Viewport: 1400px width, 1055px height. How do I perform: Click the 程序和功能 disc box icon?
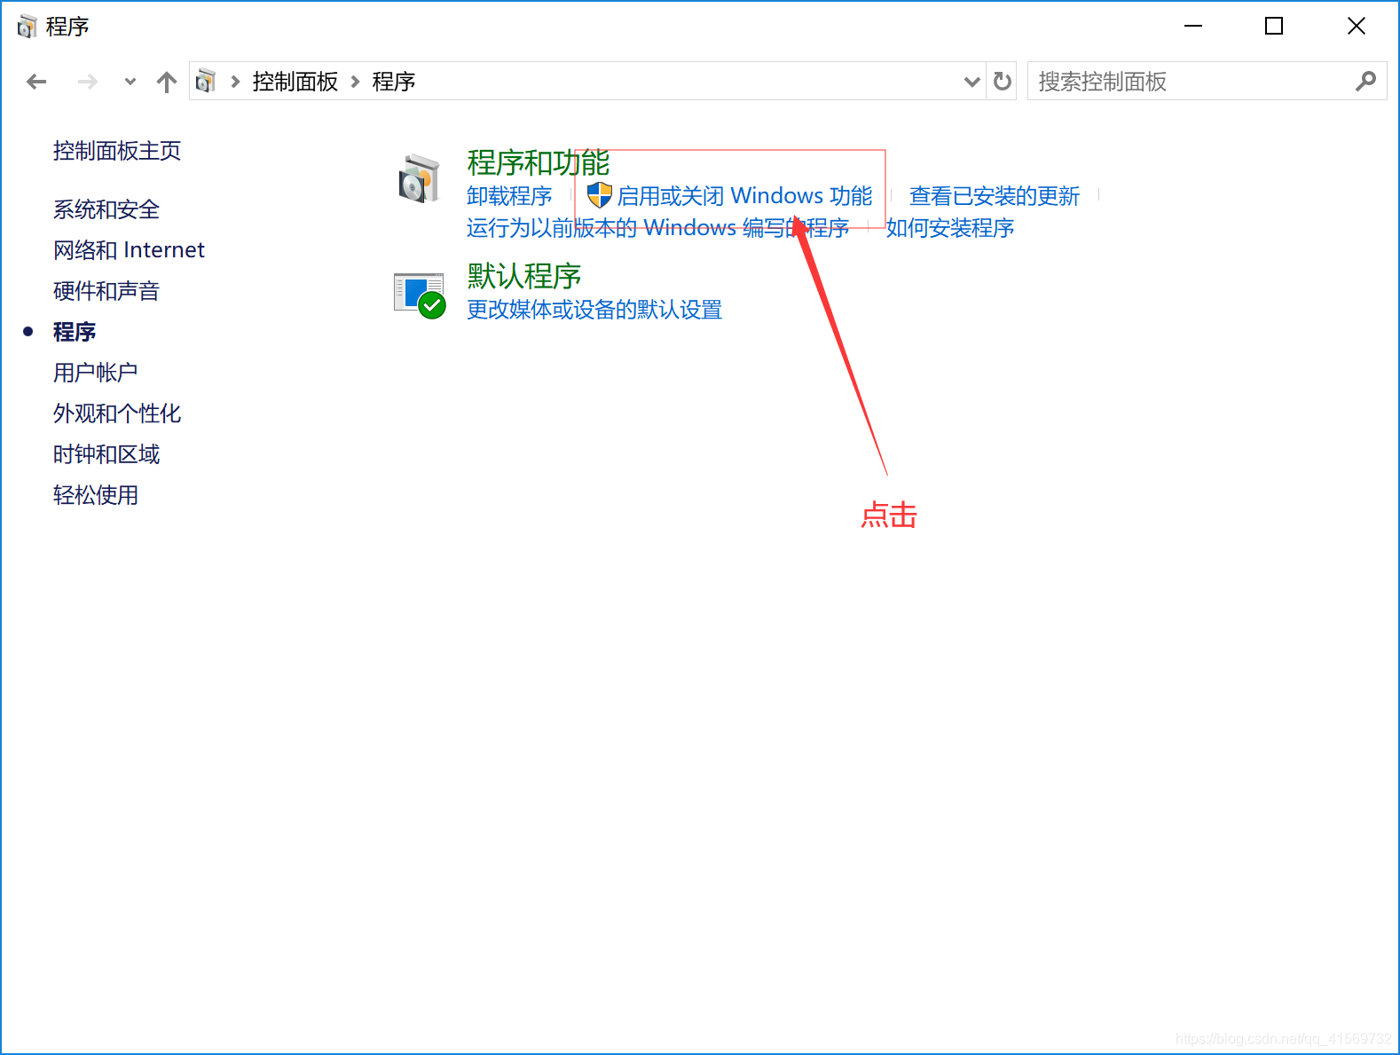click(x=419, y=178)
